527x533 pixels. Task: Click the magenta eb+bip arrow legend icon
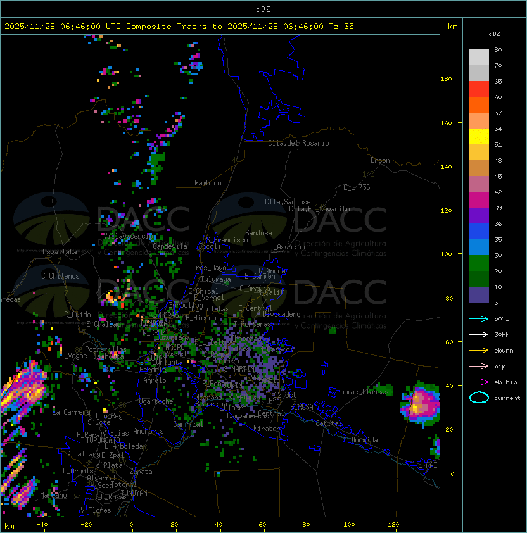pyautogui.click(x=479, y=382)
